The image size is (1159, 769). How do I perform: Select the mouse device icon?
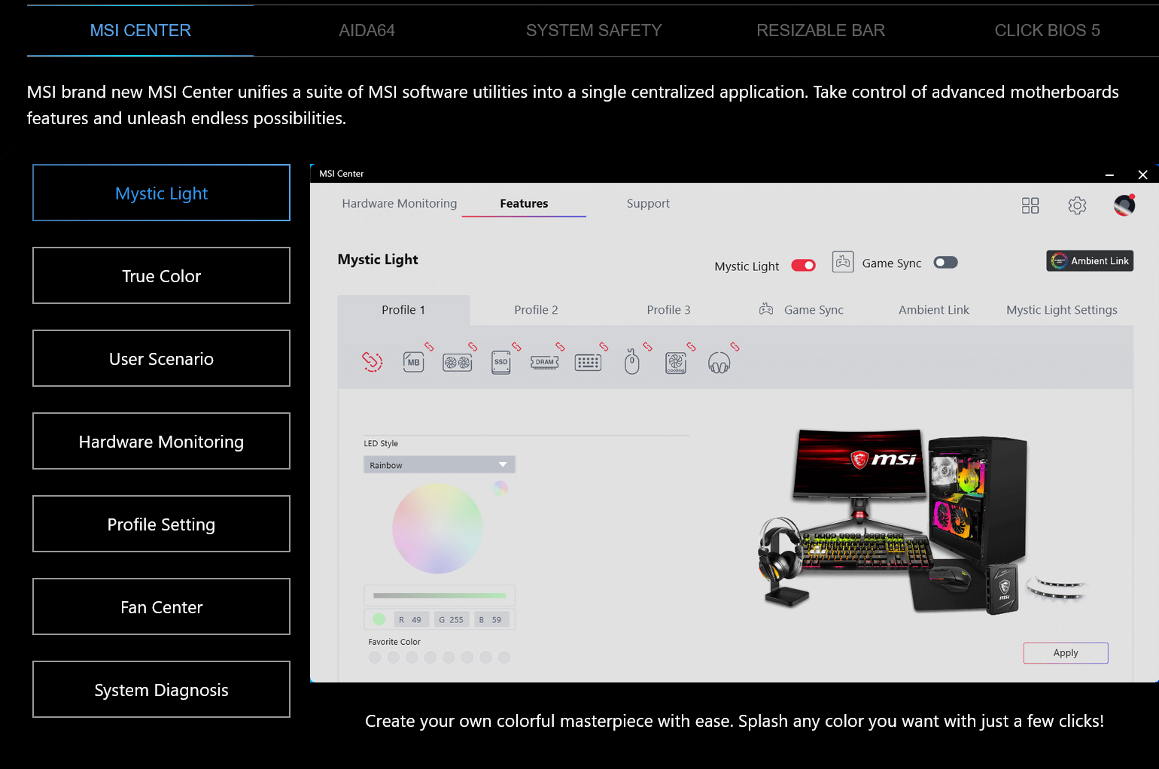631,362
